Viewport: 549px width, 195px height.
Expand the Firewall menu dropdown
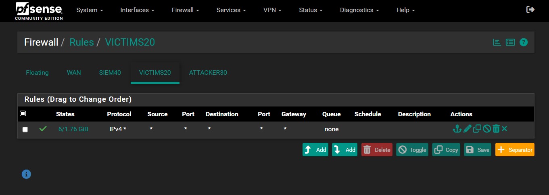click(185, 10)
